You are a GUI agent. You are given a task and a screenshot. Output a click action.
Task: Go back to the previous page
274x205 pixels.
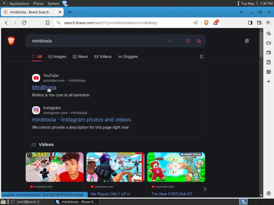(x=6, y=23)
